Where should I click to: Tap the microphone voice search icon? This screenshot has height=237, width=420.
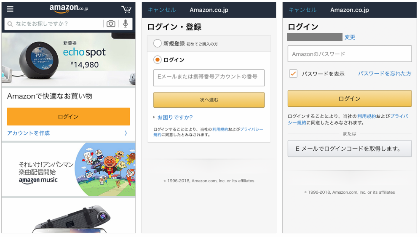pos(126,24)
